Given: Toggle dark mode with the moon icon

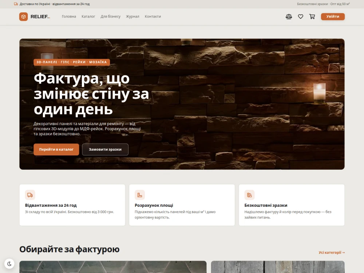Looking at the screenshot, I should (9, 264).
